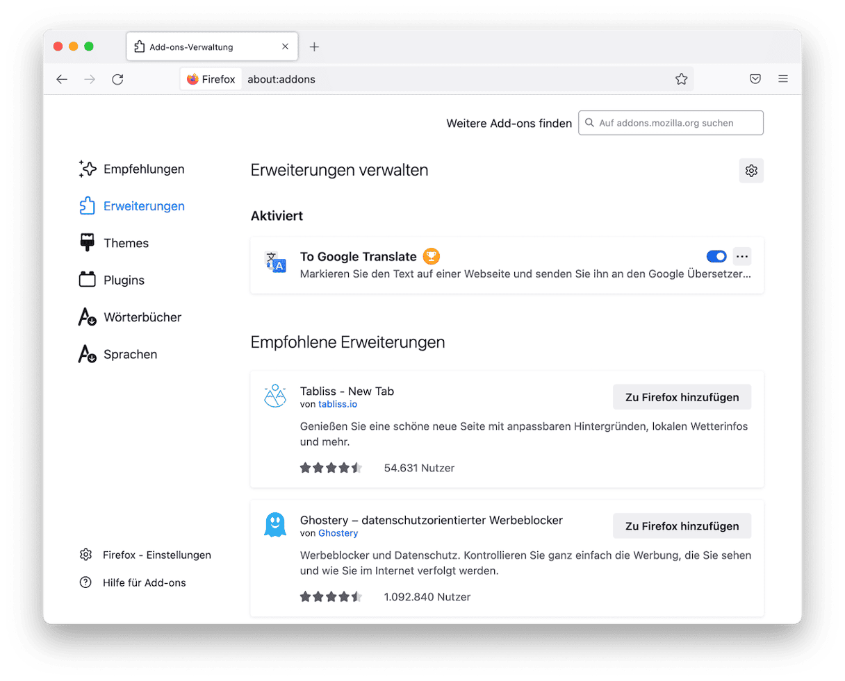Click the Tabliss extension icon

pyautogui.click(x=275, y=396)
